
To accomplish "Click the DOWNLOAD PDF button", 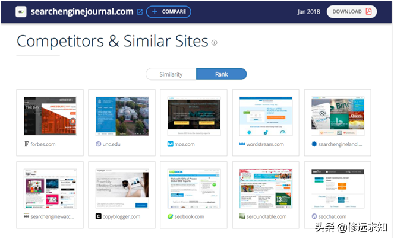I will pos(352,12).
